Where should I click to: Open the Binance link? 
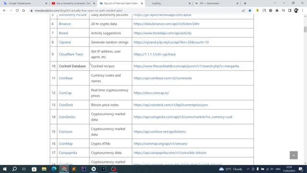pyautogui.click(x=65, y=24)
